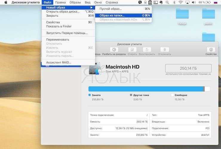Open the input language flag menu
The height and width of the screenshot is (149, 221).
(216, 2)
